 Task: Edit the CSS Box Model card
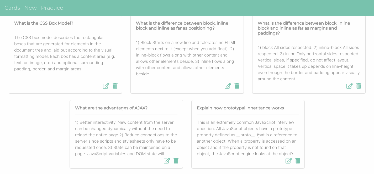106,86
